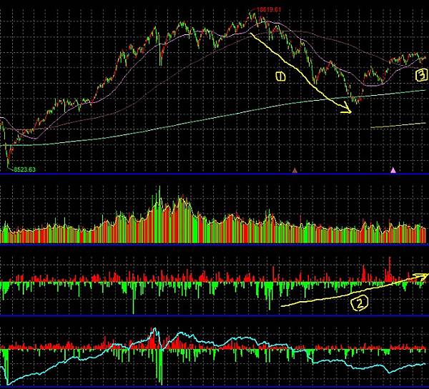Click the 8523.63 low price label

pos(24,169)
